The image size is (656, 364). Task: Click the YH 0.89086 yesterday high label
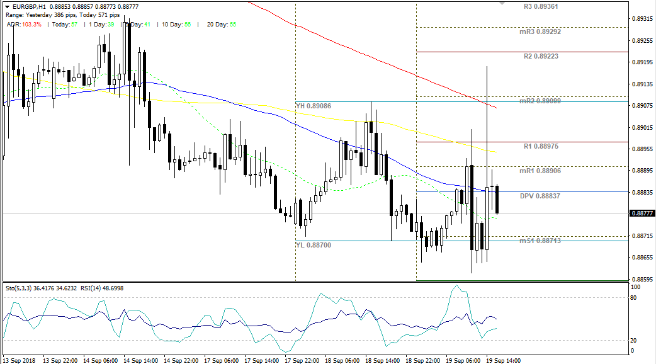tap(314, 106)
